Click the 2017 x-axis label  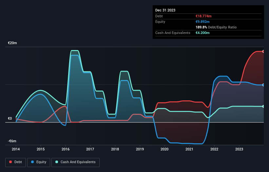coord(90,149)
